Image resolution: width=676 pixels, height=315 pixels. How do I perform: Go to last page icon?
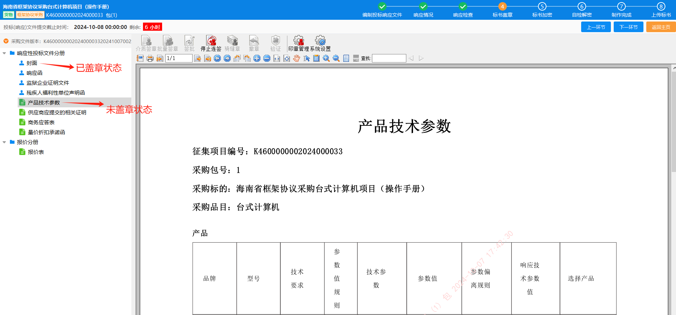click(207, 58)
